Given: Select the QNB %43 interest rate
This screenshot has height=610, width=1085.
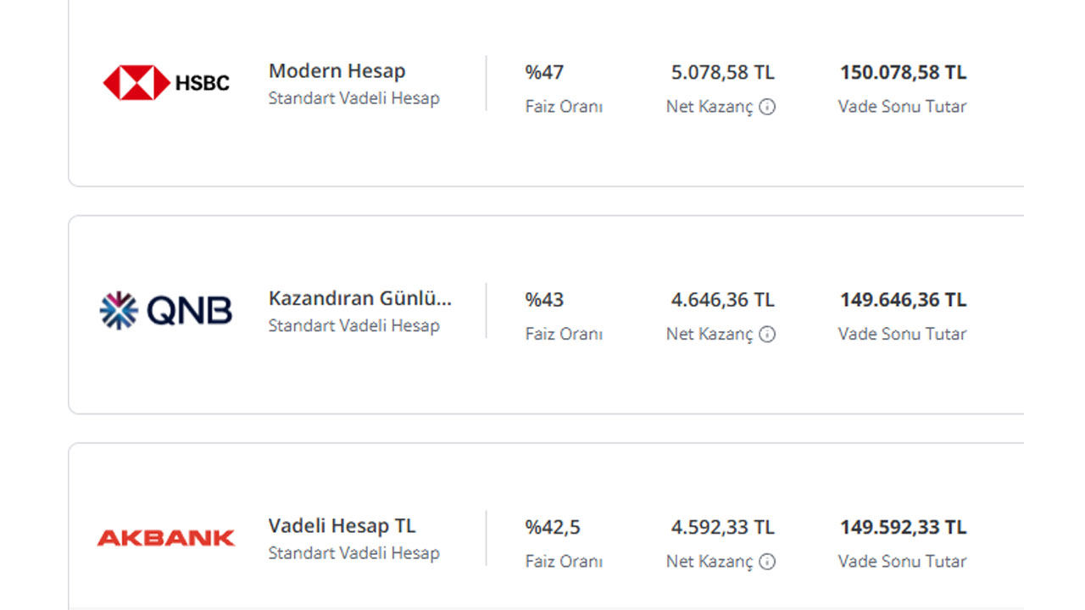Looking at the screenshot, I should pyautogui.click(x=544, y=300).
